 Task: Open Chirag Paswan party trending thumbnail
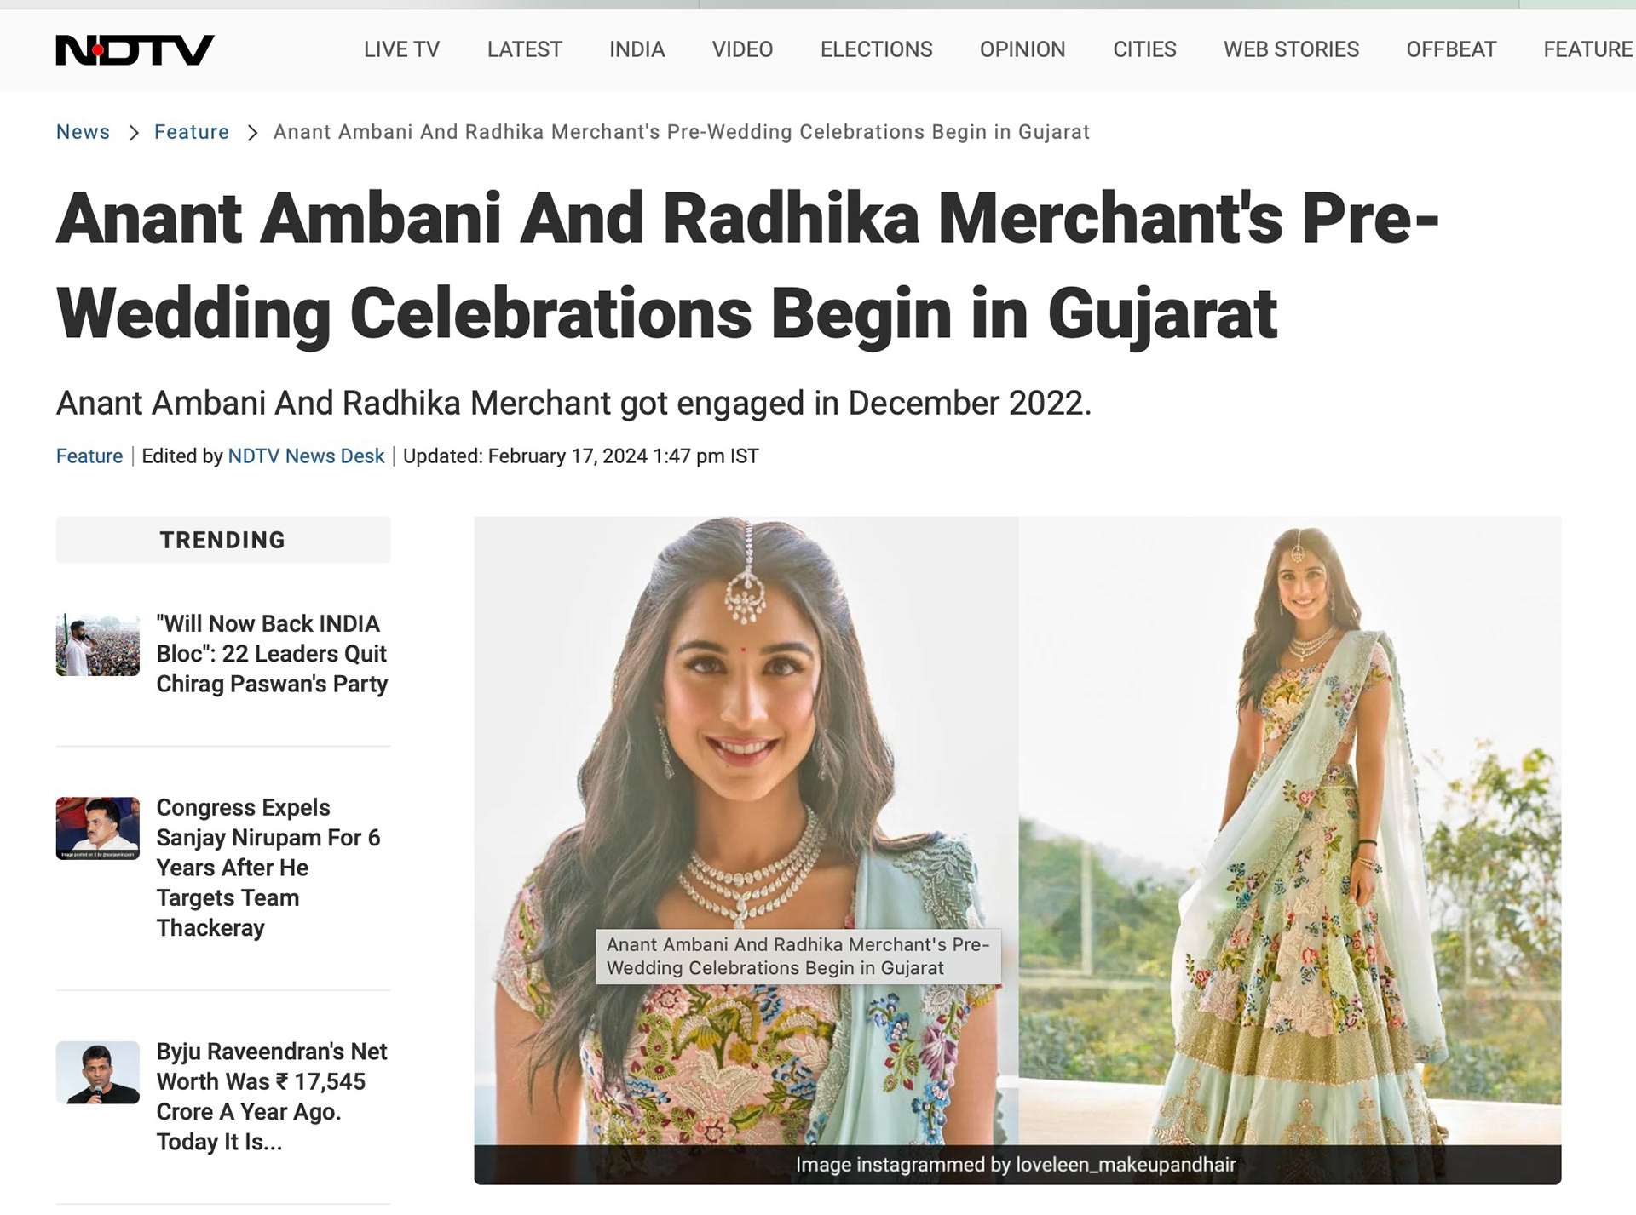[98, 645]
